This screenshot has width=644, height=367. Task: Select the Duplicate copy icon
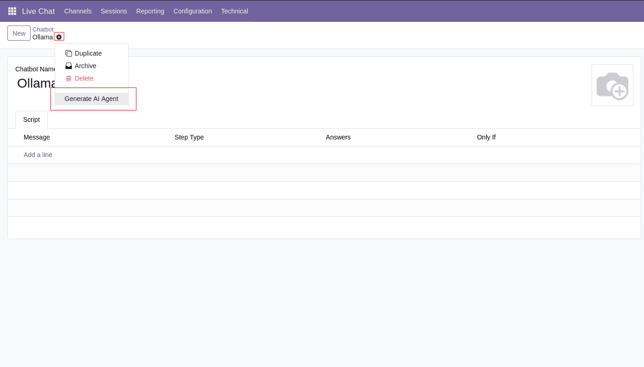69,53
